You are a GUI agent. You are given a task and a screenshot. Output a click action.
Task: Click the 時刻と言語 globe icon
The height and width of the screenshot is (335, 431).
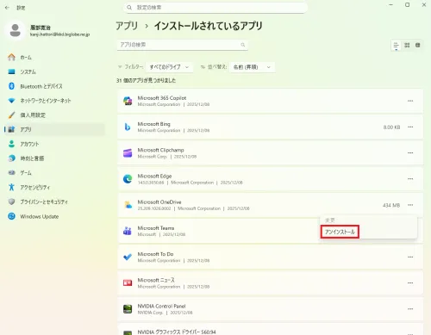pos(11,158)
